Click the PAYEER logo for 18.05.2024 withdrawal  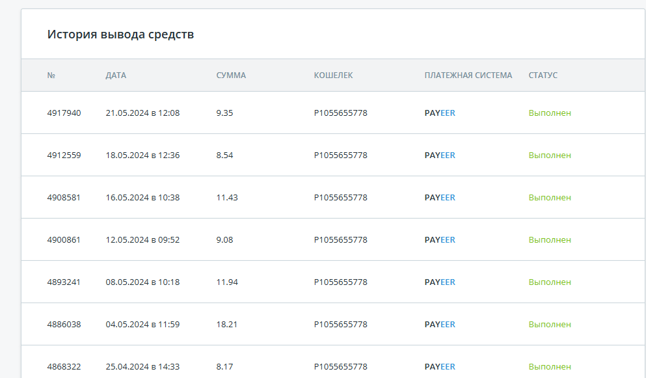coord(440,155)
